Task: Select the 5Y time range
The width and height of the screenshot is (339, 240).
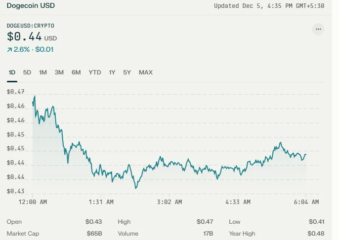Action: pos(127,72)
